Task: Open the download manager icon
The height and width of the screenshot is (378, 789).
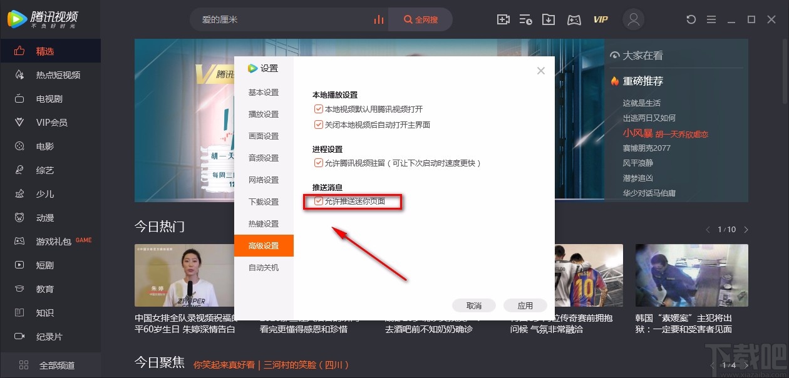Action: pos(548,19)
